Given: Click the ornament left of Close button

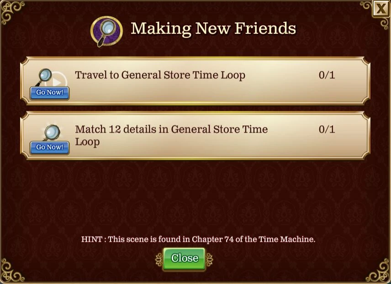Looking at the screenshot, I should [x=159, y=259].
